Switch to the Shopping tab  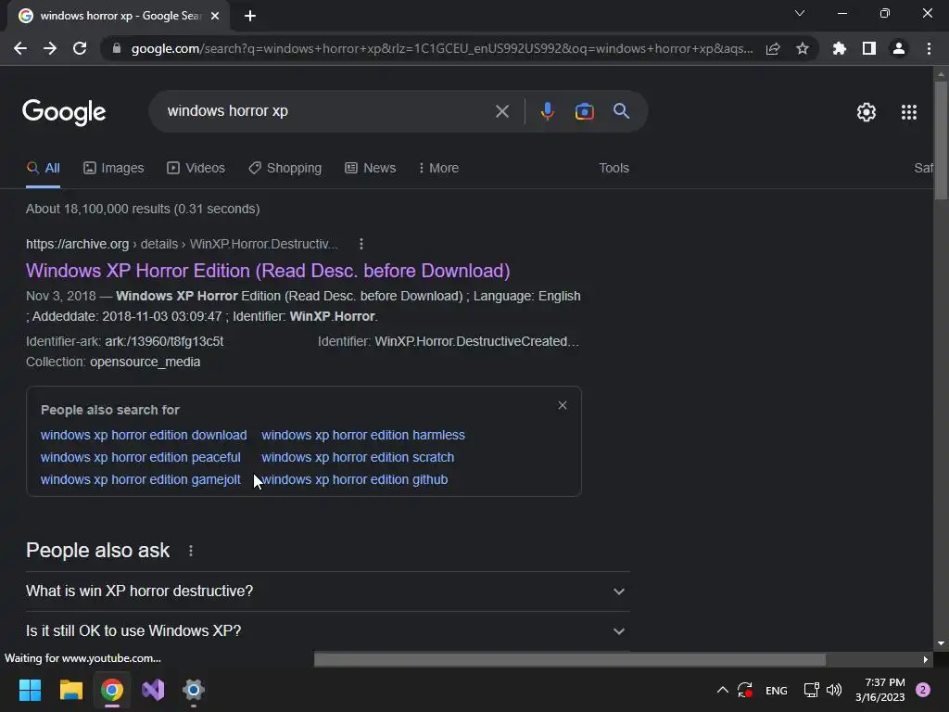click(285, 168)
